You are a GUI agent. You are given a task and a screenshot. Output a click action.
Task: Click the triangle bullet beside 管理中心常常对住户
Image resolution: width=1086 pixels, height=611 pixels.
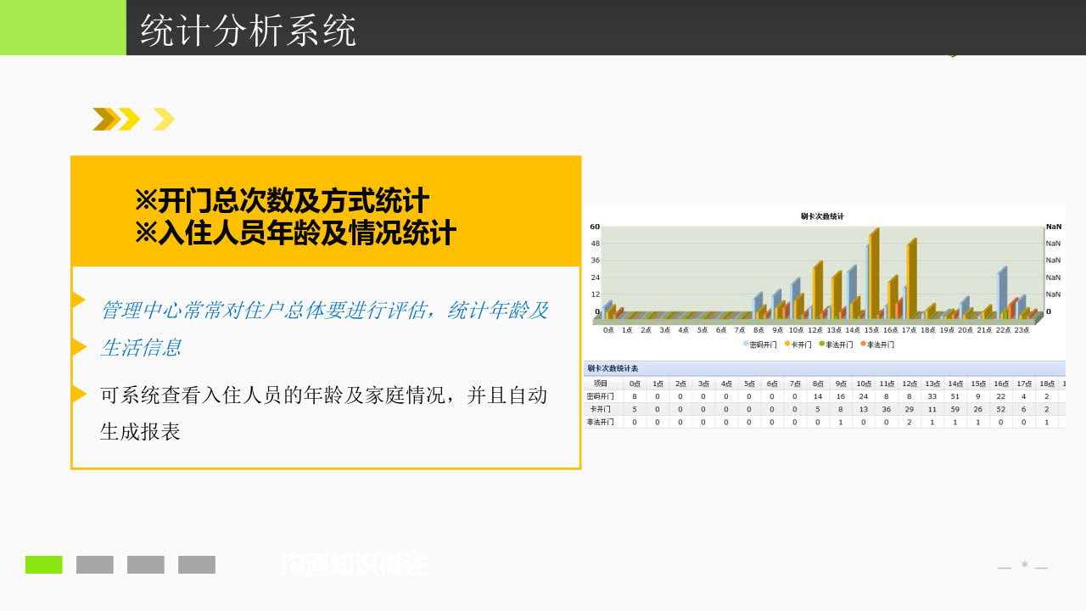(78, 300)
